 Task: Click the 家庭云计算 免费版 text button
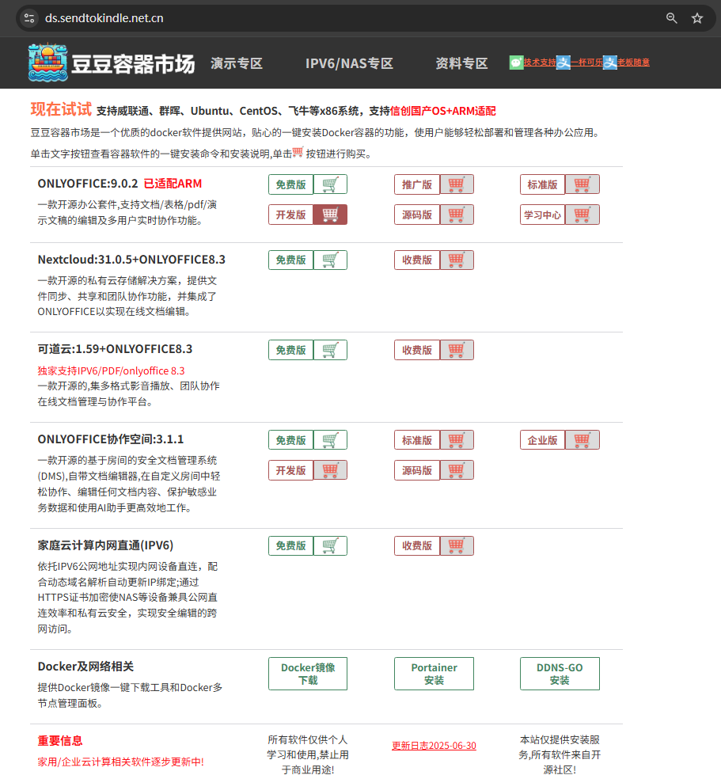click(x=290, y=545)
